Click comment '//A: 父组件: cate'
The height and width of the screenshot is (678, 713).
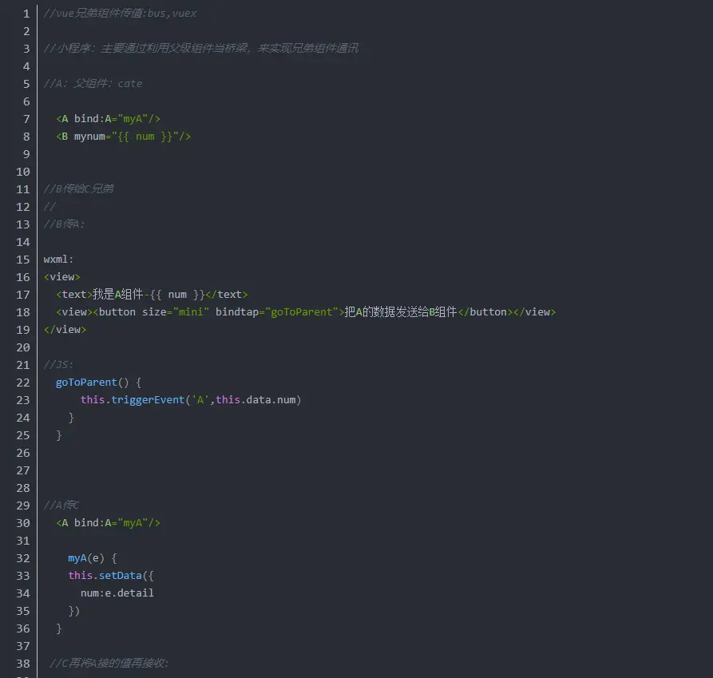pos(93,84)
